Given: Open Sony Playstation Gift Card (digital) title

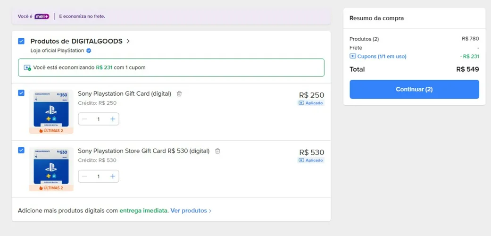Looking at the screenshot, I should 125,94.
